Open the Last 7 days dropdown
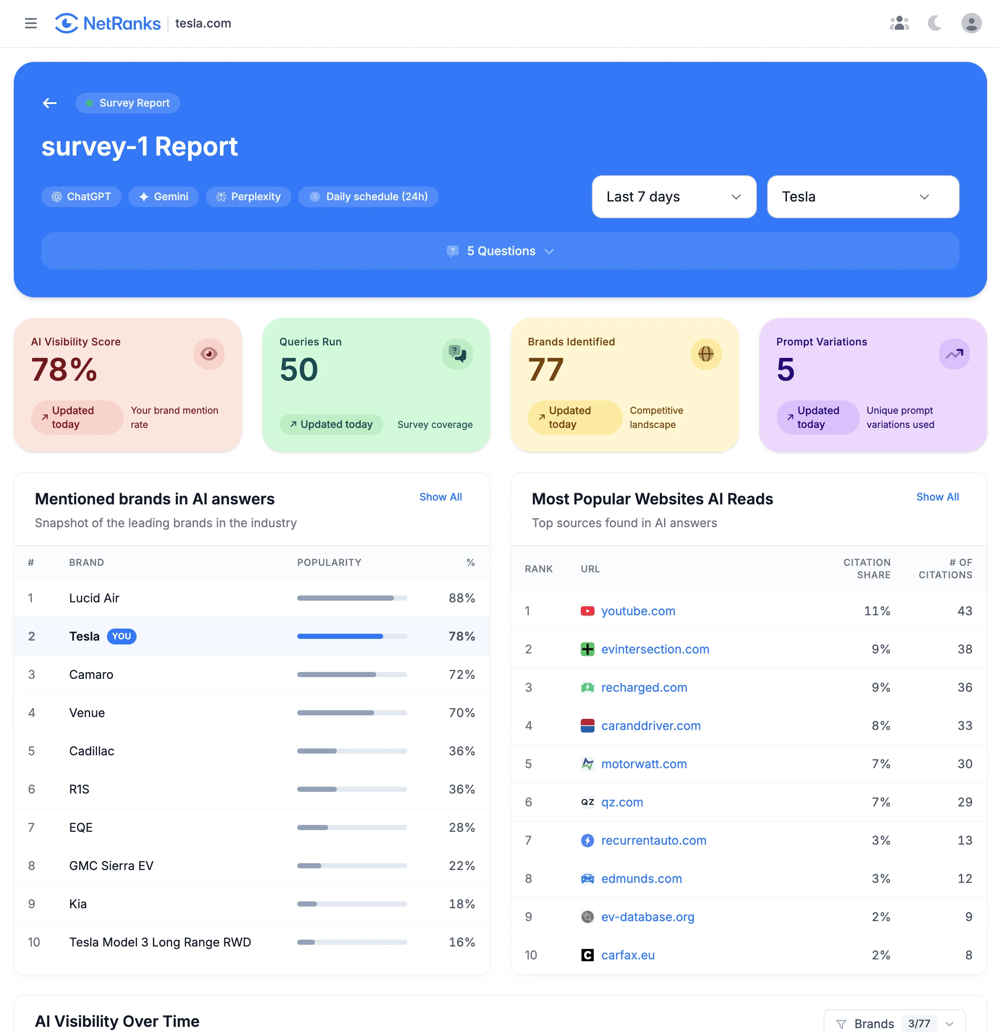The width and height of the screenshot is (1000, 1032). tap(674, 197)
